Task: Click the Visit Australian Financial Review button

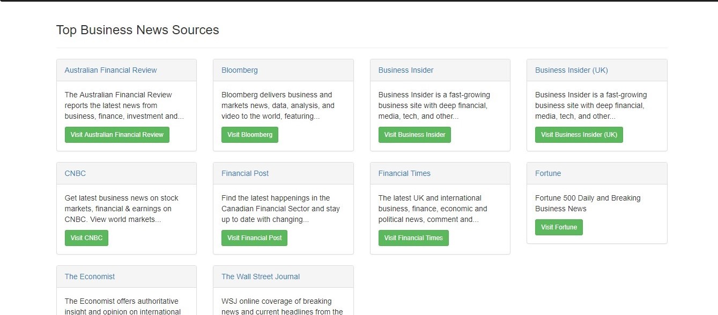Action: pos(117,135)
